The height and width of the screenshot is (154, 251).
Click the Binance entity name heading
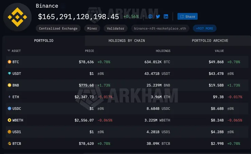47,6
